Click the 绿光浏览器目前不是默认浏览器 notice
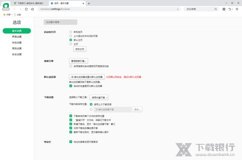The width and height of the screenshot is (242, 160). tap(85, 82)
